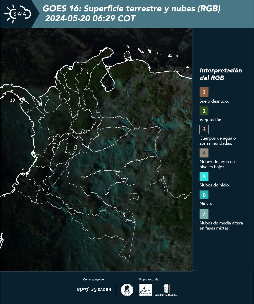Image resolution: width=254 pixels, height=304 pixels.
Task: Click the "Nubes de hielo." legend label
Action: click(x=215, y=185)
